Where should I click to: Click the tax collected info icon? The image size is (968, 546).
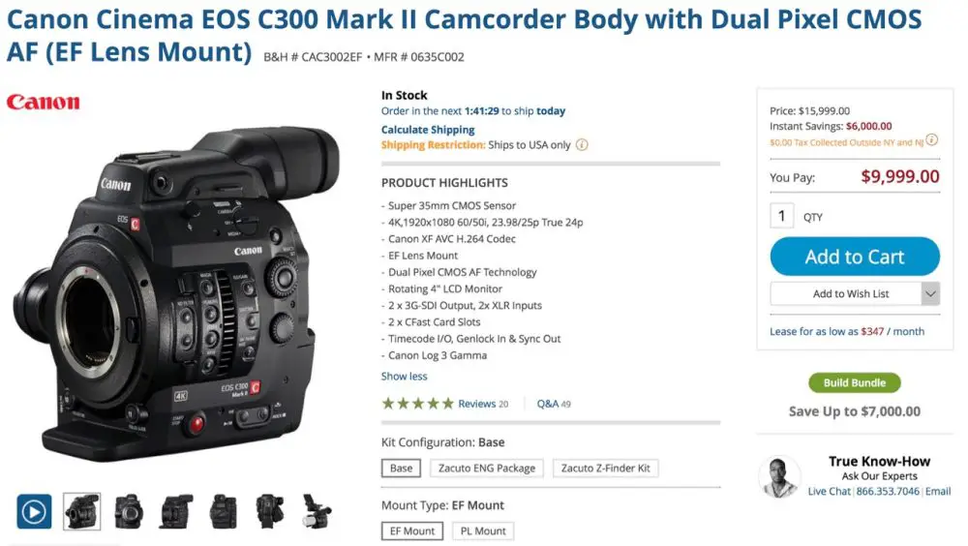[931, 140]
